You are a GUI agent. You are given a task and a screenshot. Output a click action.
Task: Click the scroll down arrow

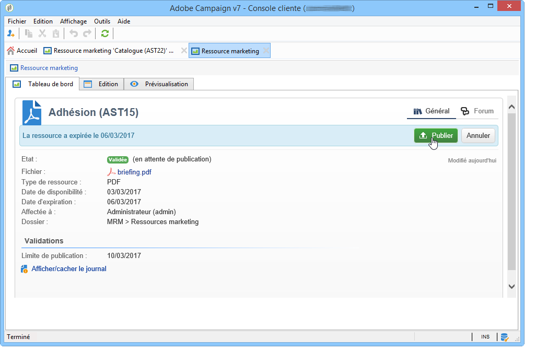coord(511,286)
